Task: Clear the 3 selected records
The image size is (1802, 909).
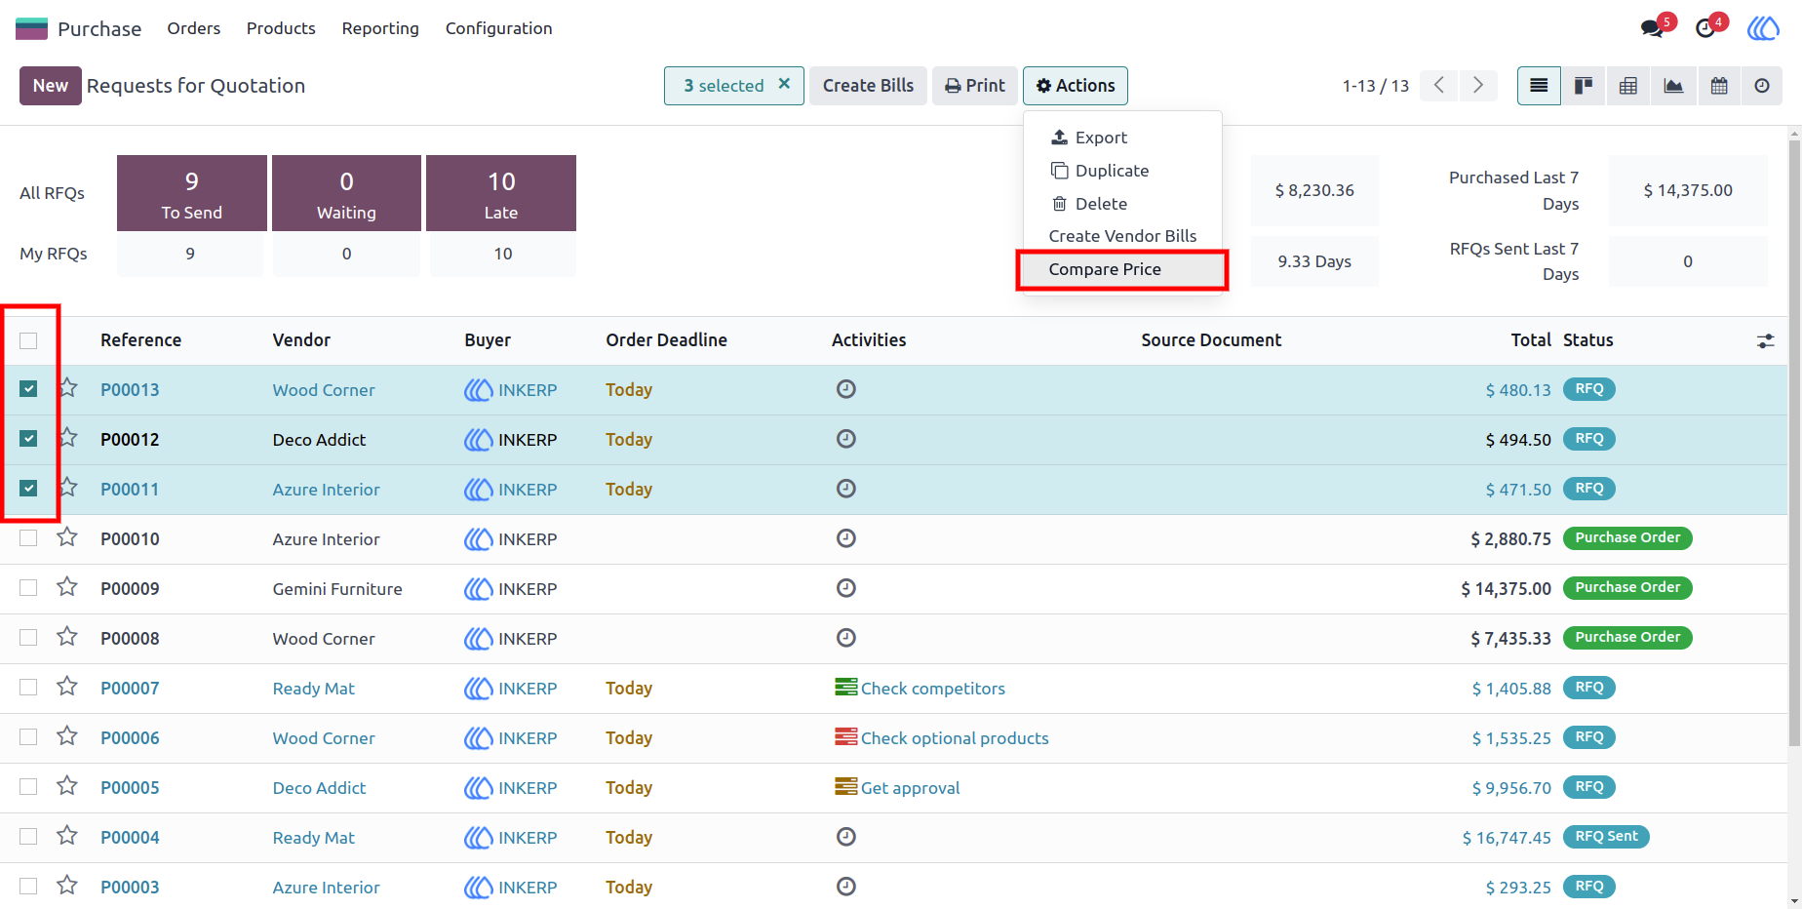Action: click(784, 84)
